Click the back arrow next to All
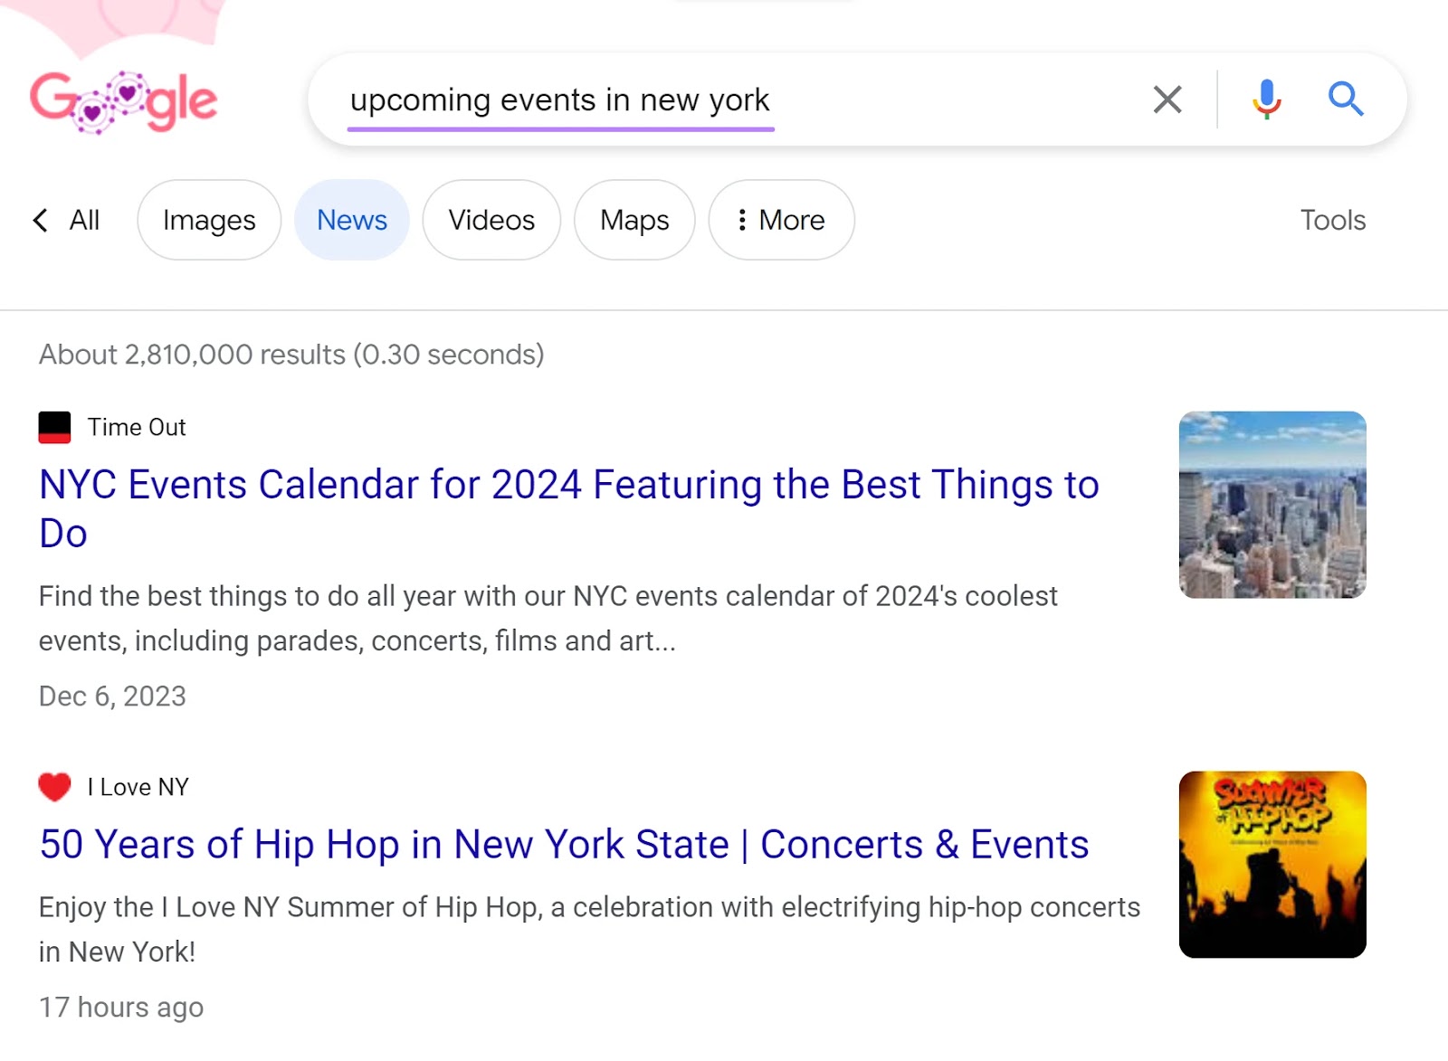 [x=40, y=220]
